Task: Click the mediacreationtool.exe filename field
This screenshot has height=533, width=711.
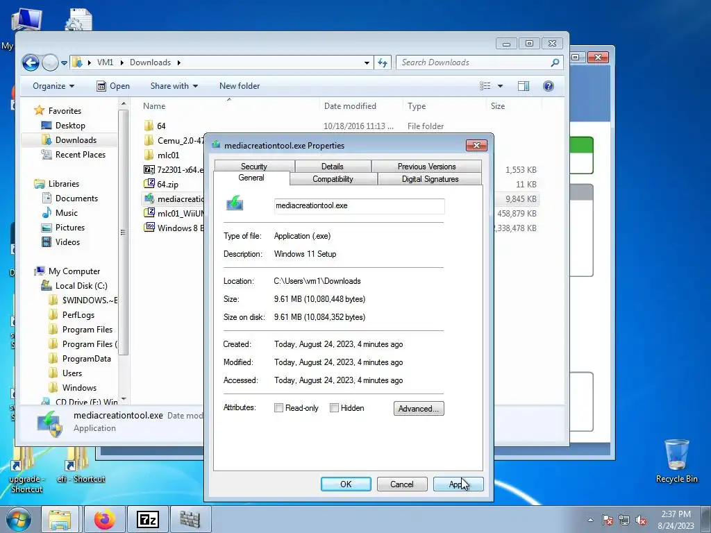Action: click(x=359, y=205)
